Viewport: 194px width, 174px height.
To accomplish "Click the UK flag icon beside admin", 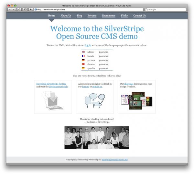I will [83, 52].
